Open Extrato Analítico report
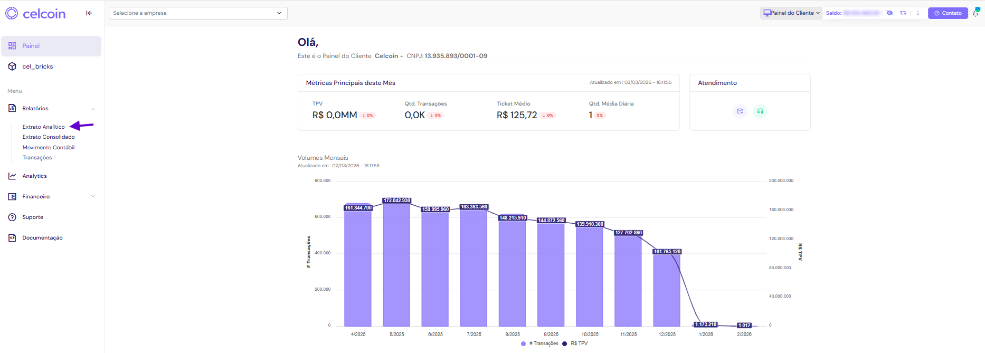Screen dimensions: 985x353 (44, 127)
